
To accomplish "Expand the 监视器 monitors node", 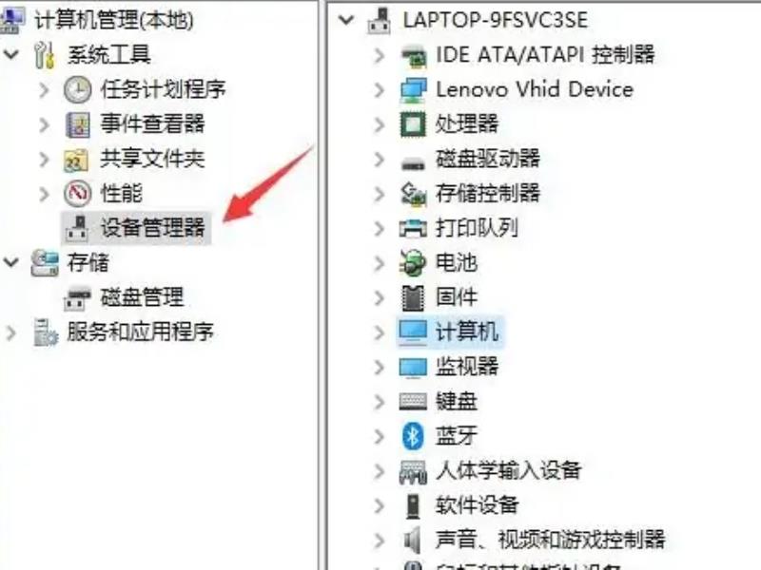I will pos(379,367).
